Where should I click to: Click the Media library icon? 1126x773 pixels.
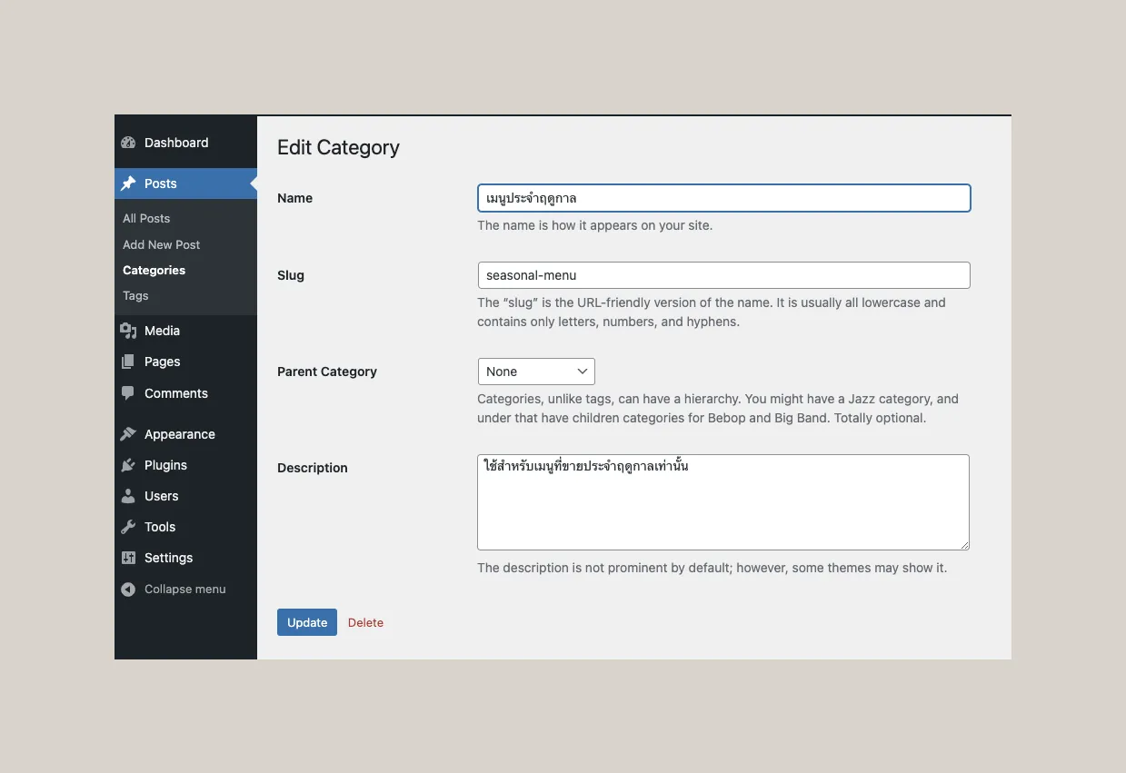(x=128, y=331)
